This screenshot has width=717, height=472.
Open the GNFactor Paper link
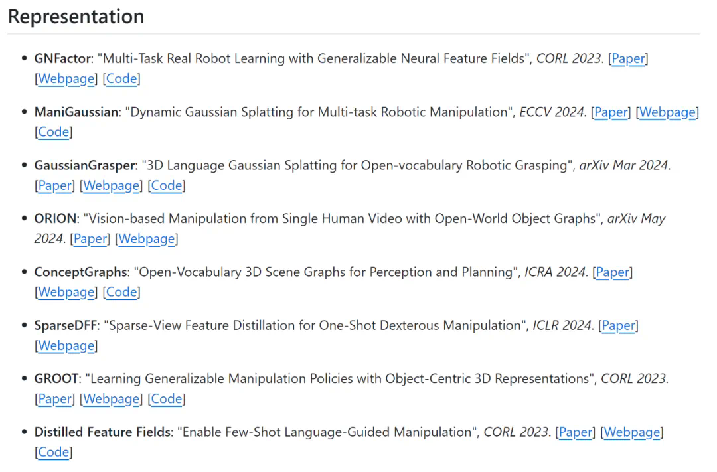pyautogui.click(x=628, y=58)
